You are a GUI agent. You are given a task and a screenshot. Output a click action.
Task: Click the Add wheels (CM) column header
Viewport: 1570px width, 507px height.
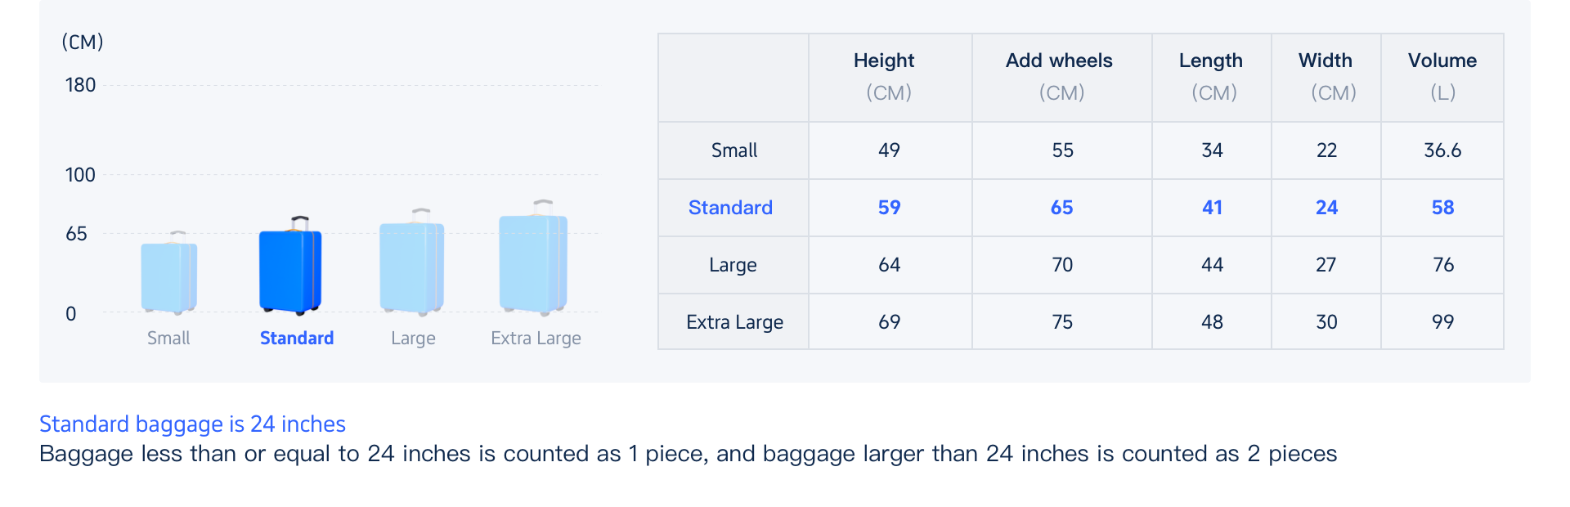point(1060,76)
